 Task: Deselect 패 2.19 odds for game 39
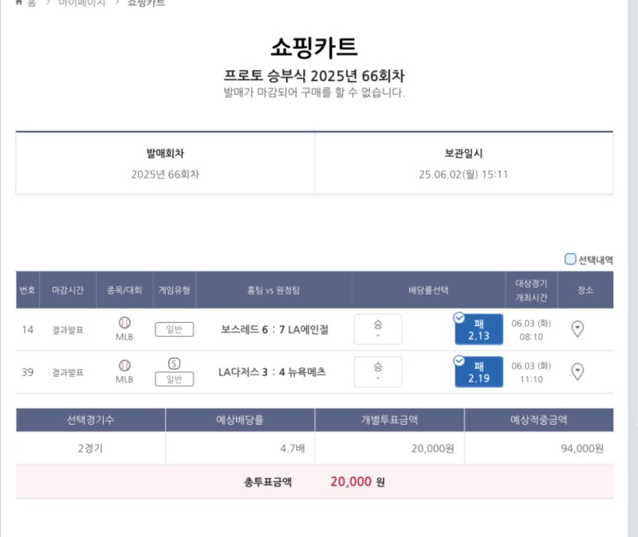pyautogui.click(x=478, y=372)
